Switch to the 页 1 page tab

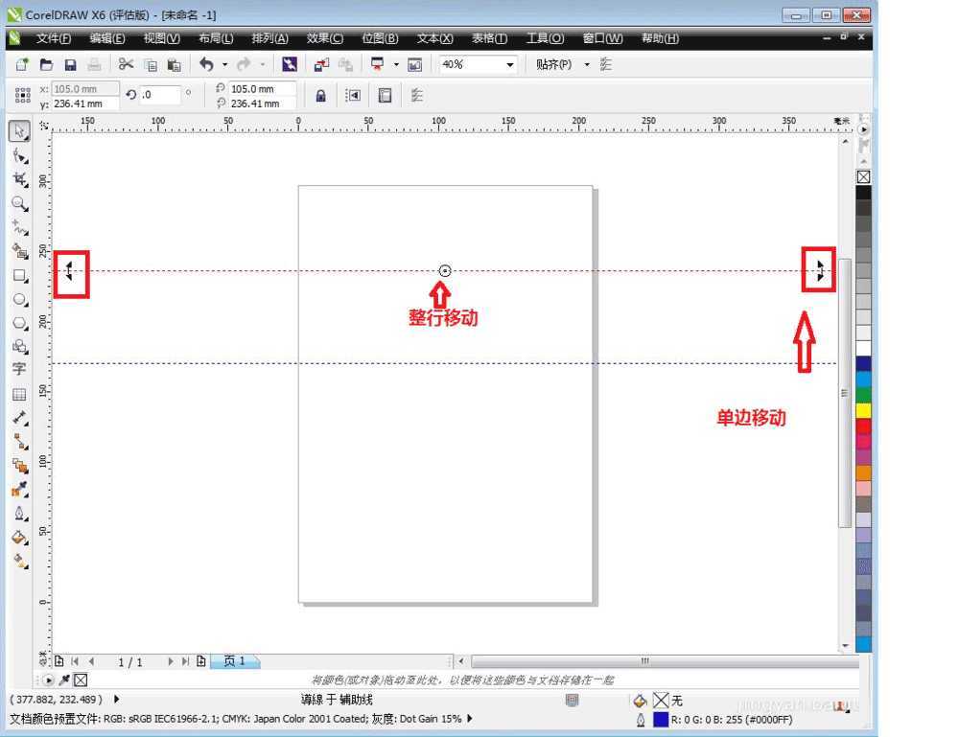(x=235, y=661)
